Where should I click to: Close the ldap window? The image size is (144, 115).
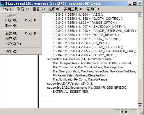(x=140, y=4)
